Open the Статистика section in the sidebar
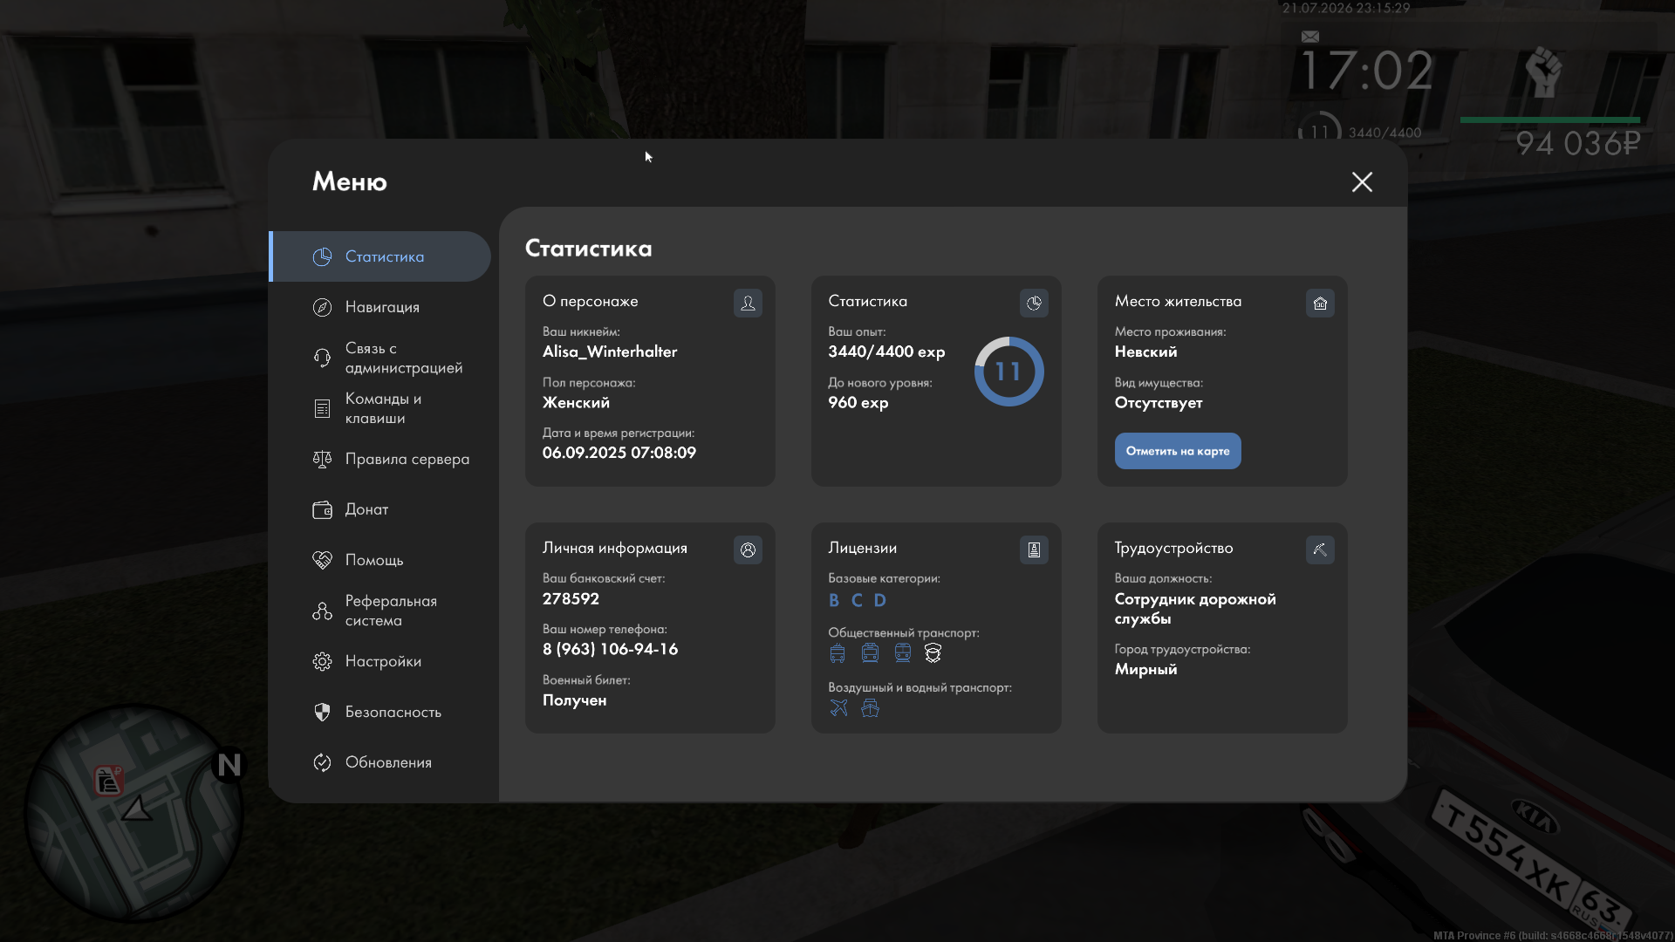 coord(380,256)
